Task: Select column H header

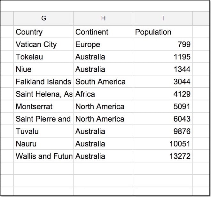Action: (103, 19)
